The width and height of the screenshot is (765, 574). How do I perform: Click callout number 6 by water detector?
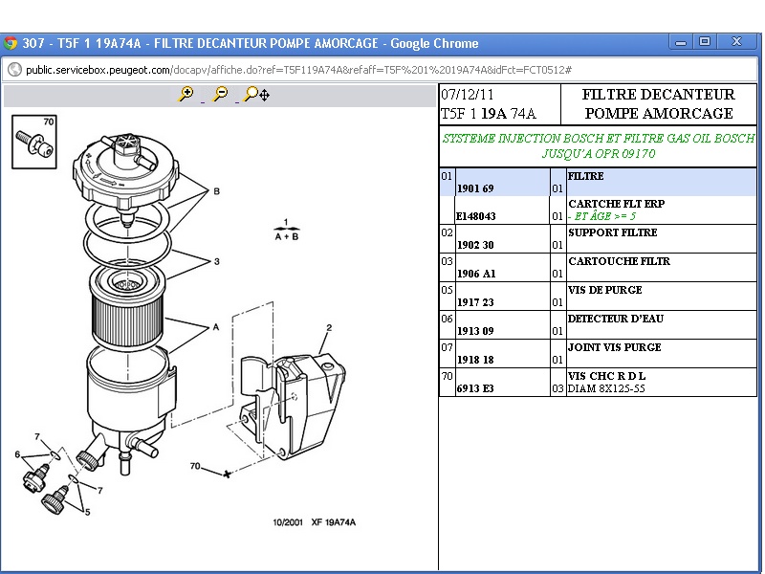coord(17,454)
